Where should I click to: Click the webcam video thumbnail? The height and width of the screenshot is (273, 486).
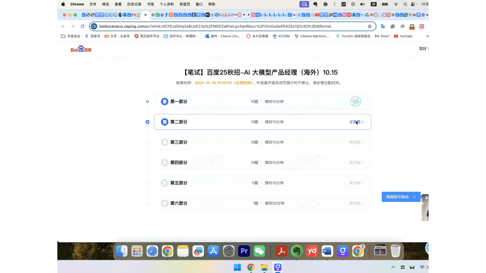pos(425,208)
